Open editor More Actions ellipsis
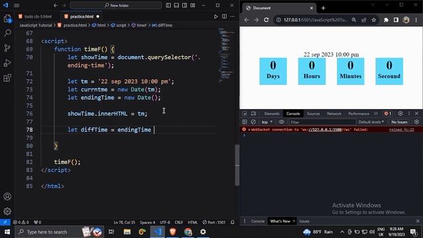 point(232,17)
